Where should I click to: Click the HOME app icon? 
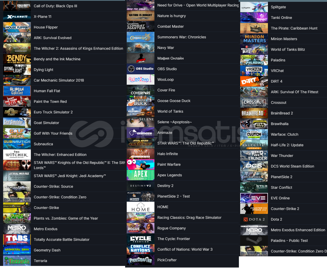click(140, 207)
